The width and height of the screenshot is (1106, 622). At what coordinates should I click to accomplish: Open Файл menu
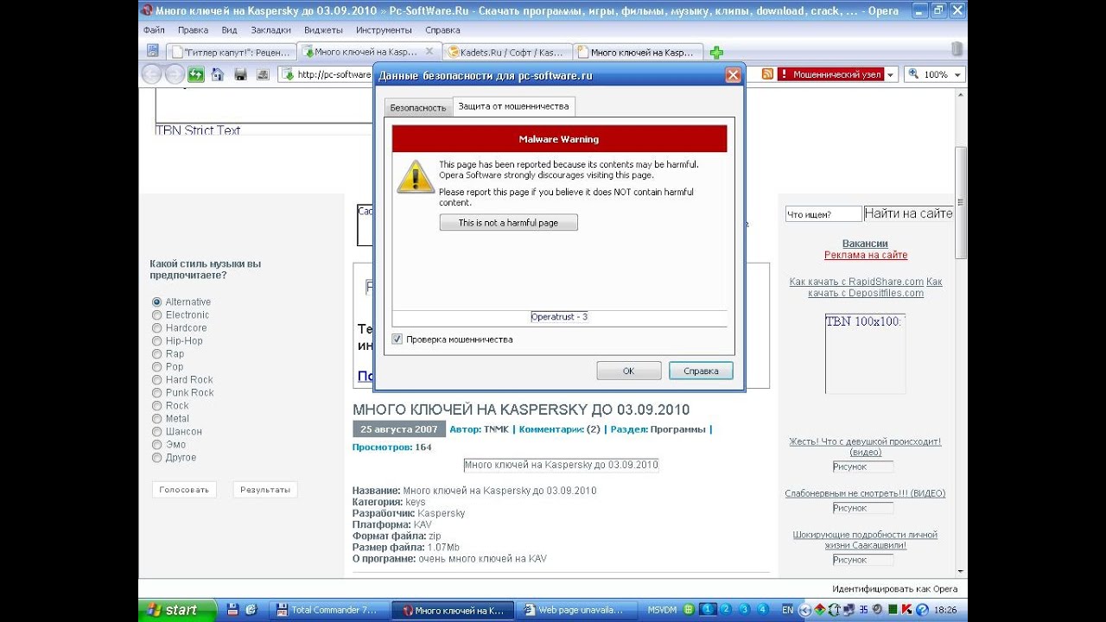tap(155, 29)
